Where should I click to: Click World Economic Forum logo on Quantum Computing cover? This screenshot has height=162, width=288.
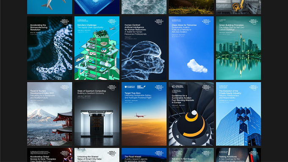pyautogui.click(x=112, y=88)
